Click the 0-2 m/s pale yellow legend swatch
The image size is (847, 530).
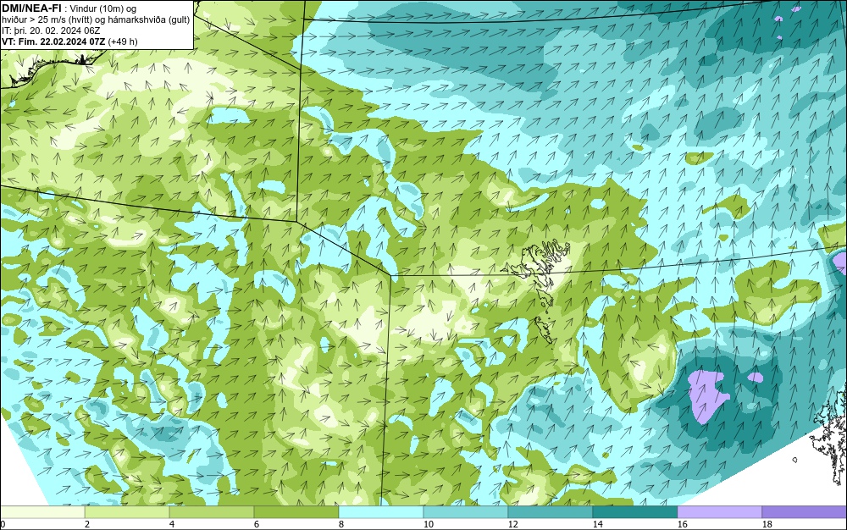[42, 511]
